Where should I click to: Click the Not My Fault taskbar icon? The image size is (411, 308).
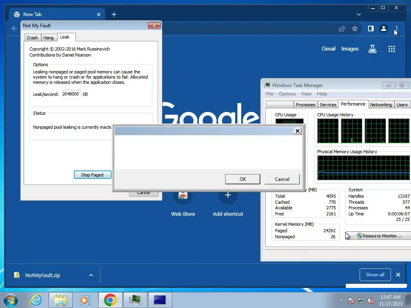tap(160, 300)
